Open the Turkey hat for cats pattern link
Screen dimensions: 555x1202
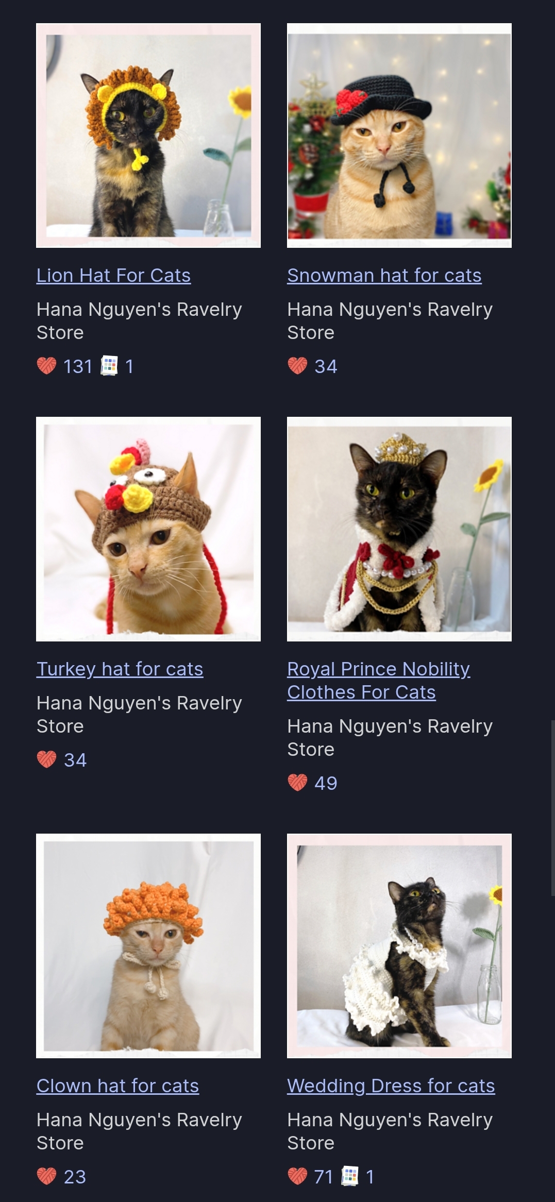click(120, 669)
